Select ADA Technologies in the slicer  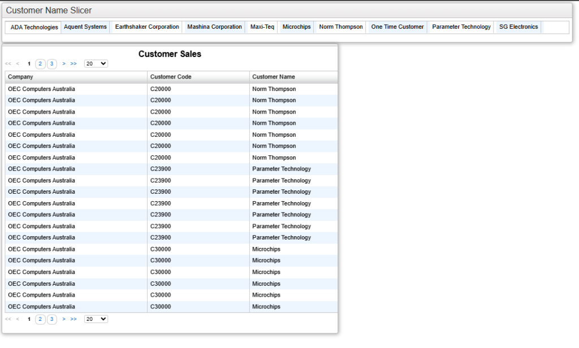[x=34, y=27]
